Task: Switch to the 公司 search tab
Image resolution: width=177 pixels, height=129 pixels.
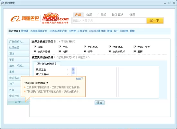Action: pyautogui.click(x=89, y=14)
